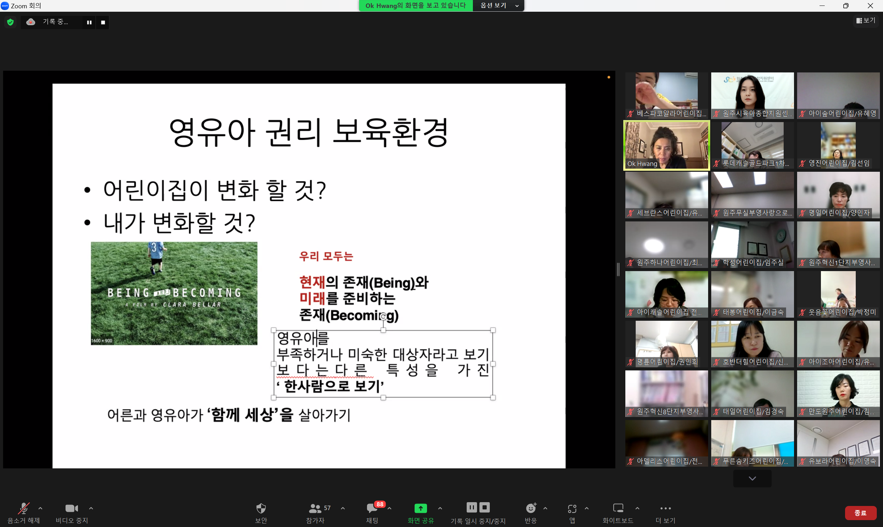The width and height of the screenshot is (883, 527).
Task: Select the 태일어린이집/김경숙 video tile
Action: [x=752, y=394]
